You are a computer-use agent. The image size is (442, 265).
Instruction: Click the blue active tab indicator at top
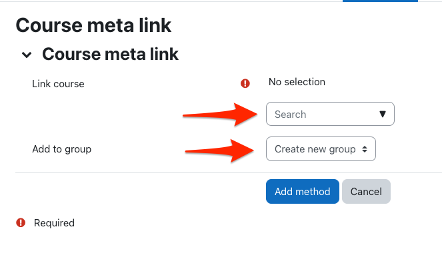(x=380, y=1)
